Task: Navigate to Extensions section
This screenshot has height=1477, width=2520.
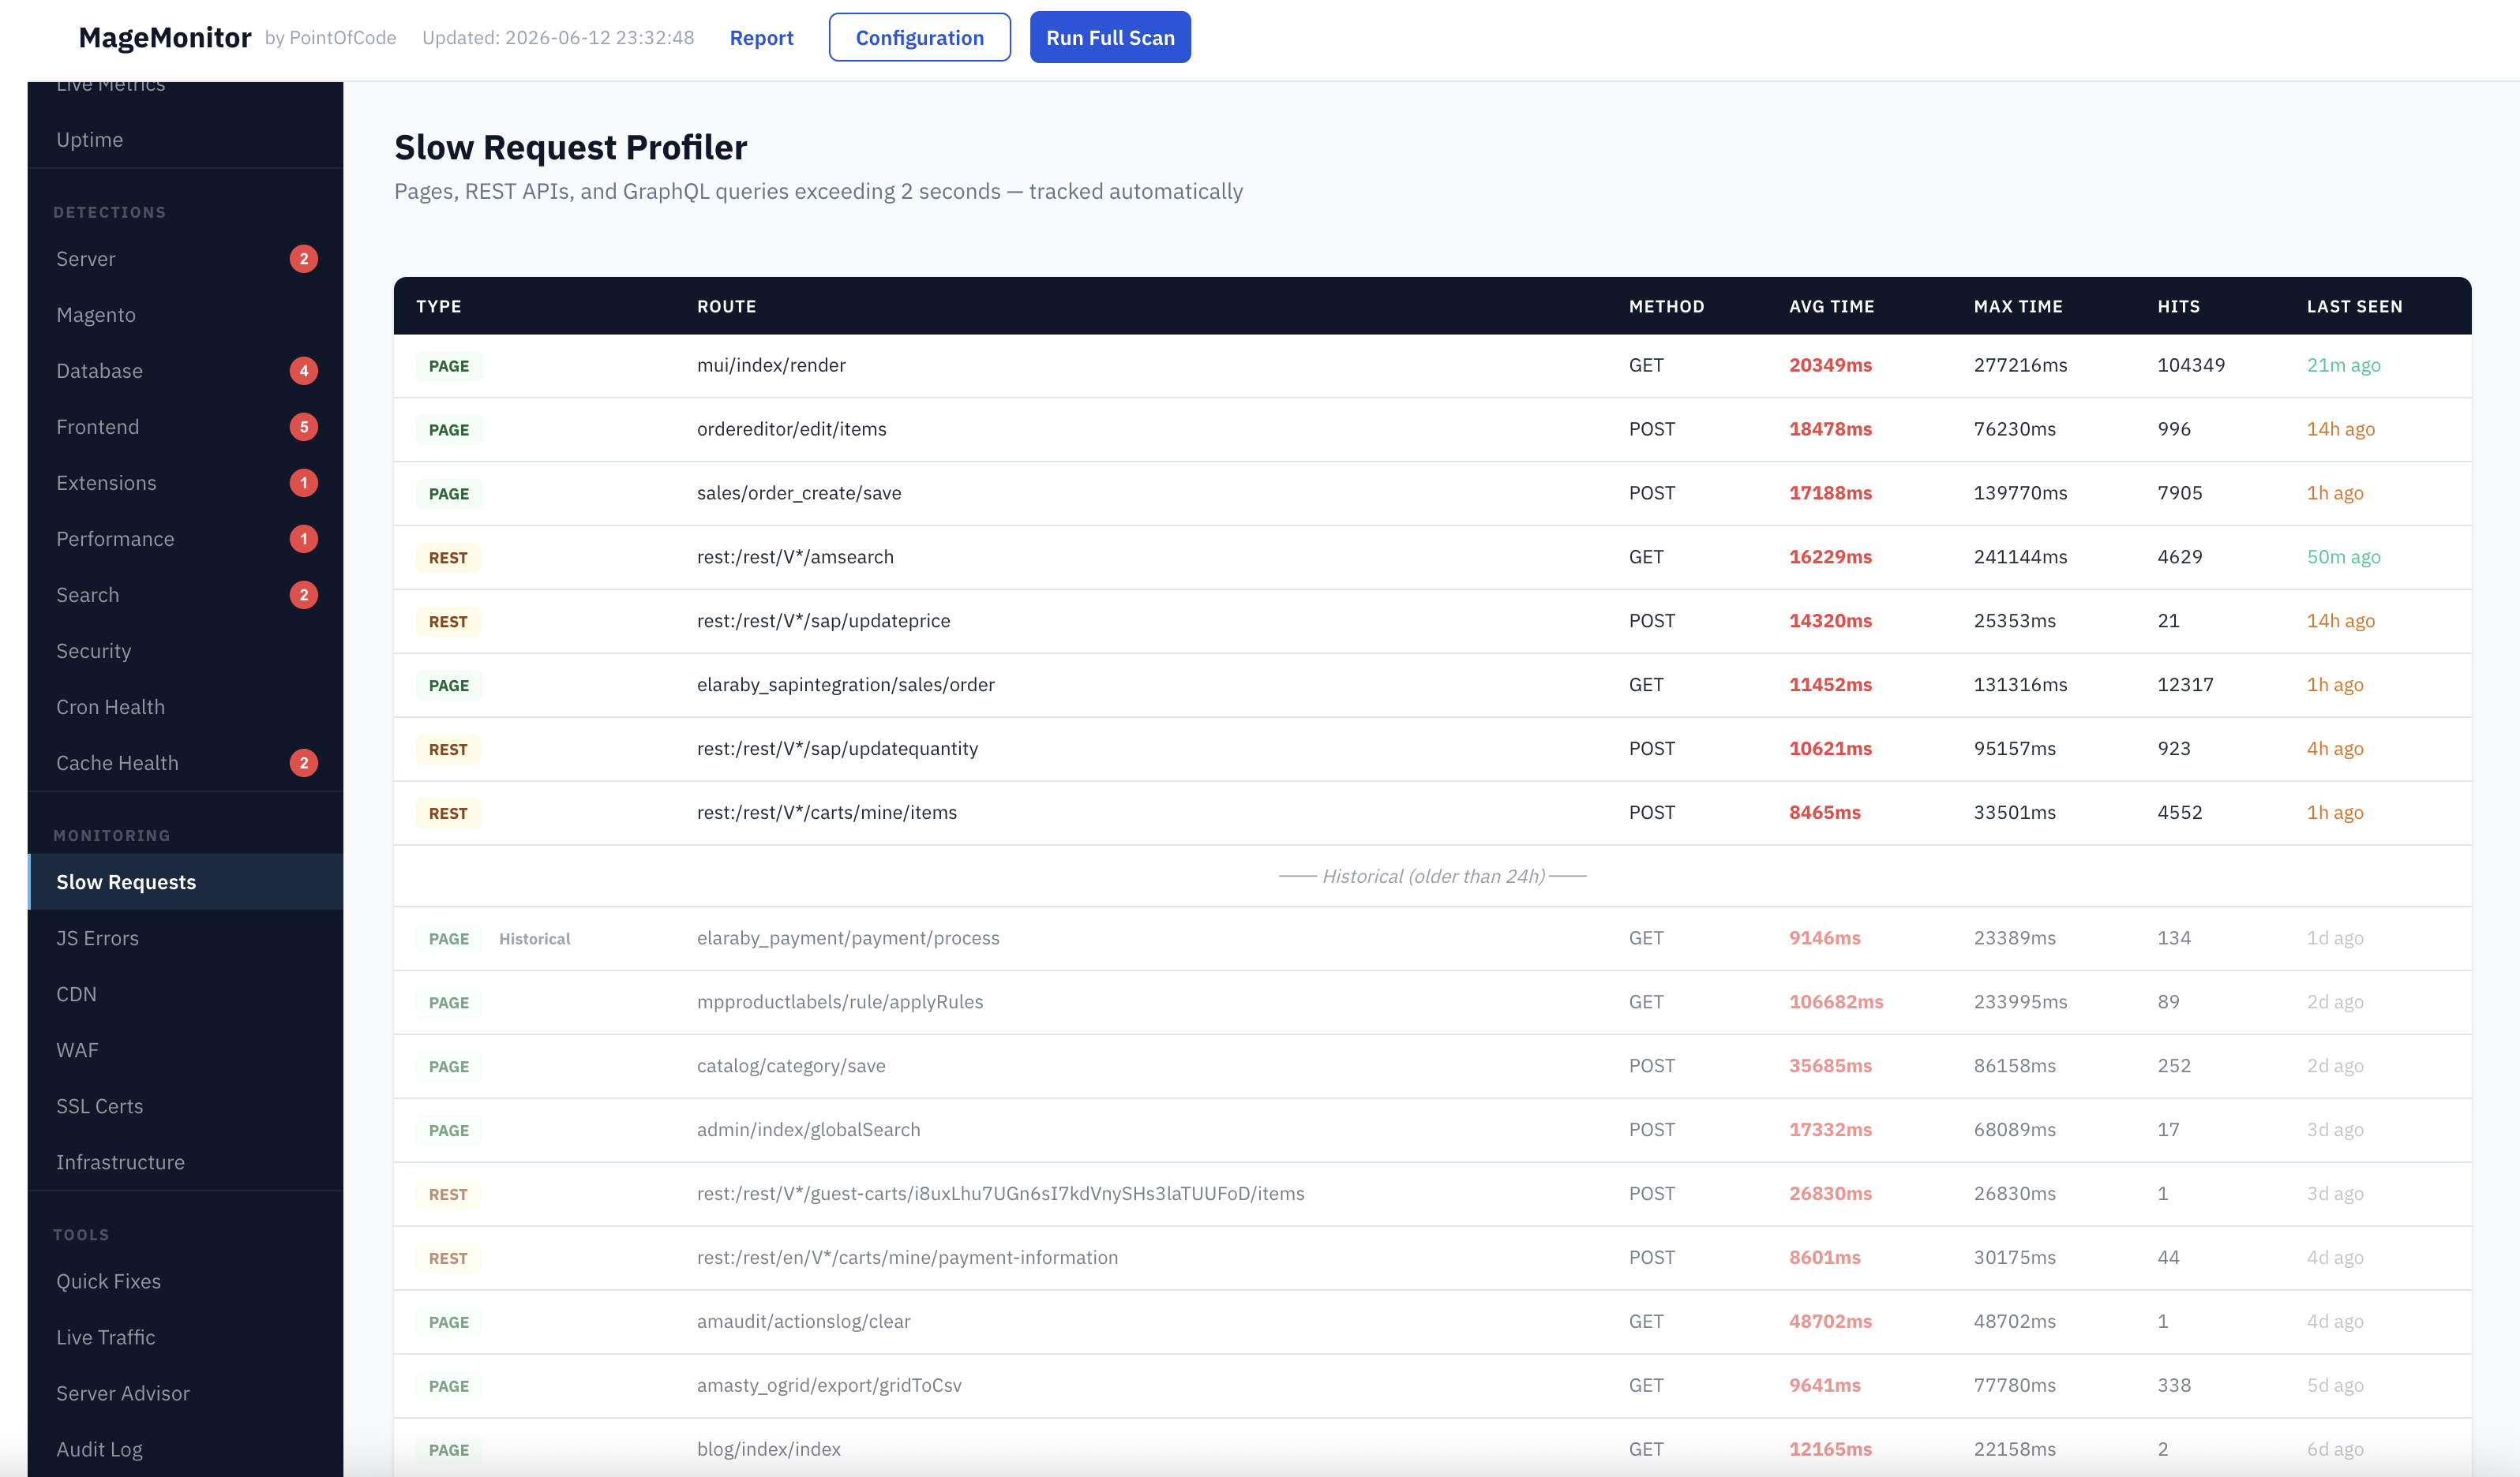Action: point(186,483)
